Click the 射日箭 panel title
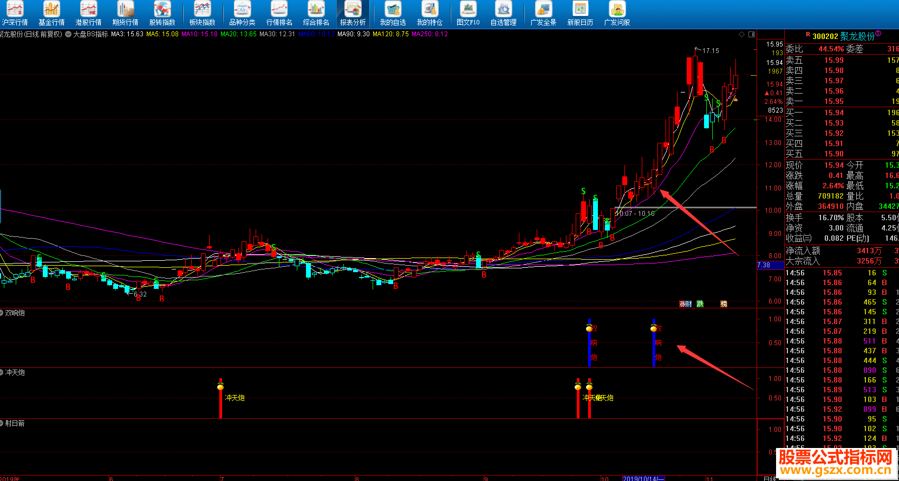 tap(15, 423)
